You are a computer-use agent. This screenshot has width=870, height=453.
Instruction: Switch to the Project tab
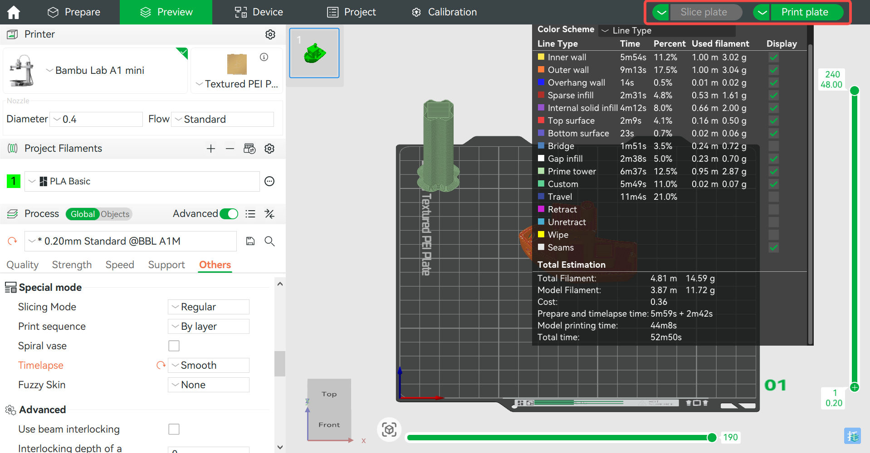point(352,12)
